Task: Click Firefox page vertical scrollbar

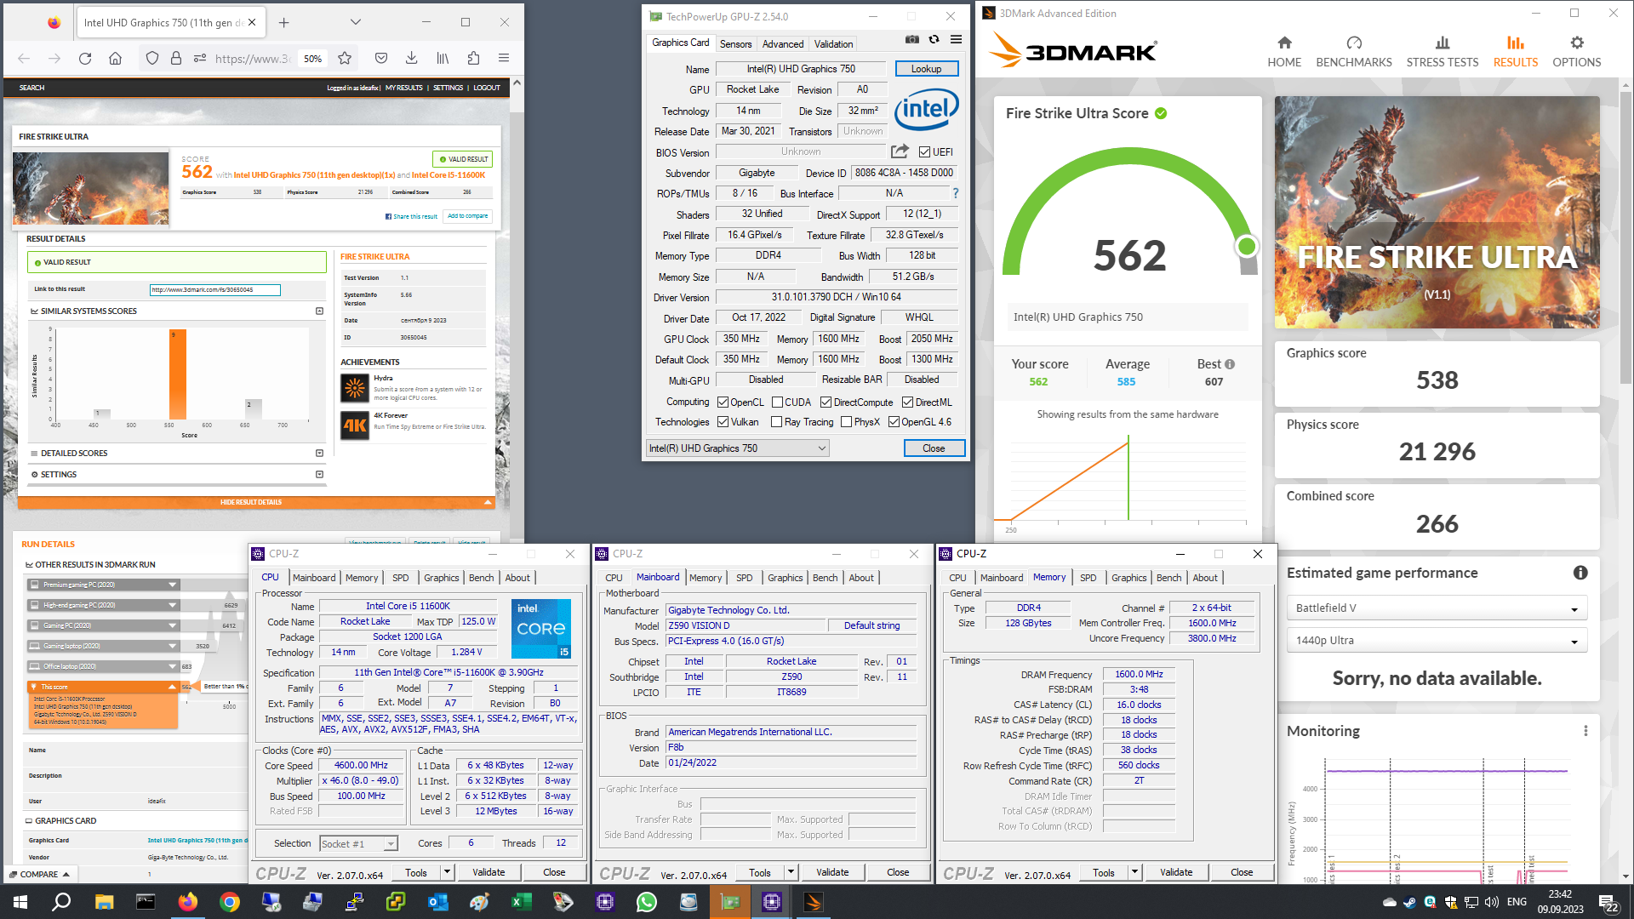Action: coord(516,306)
